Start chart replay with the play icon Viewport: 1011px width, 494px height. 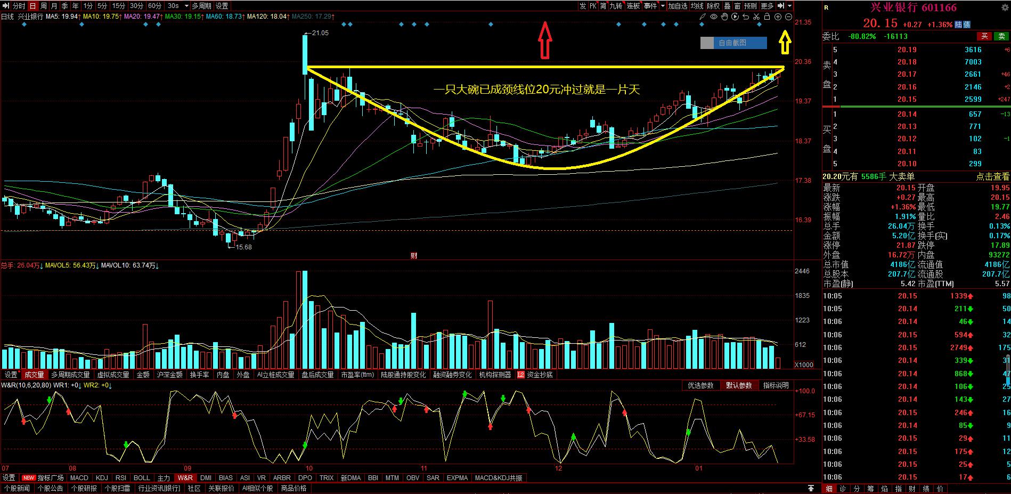[735, 17]
